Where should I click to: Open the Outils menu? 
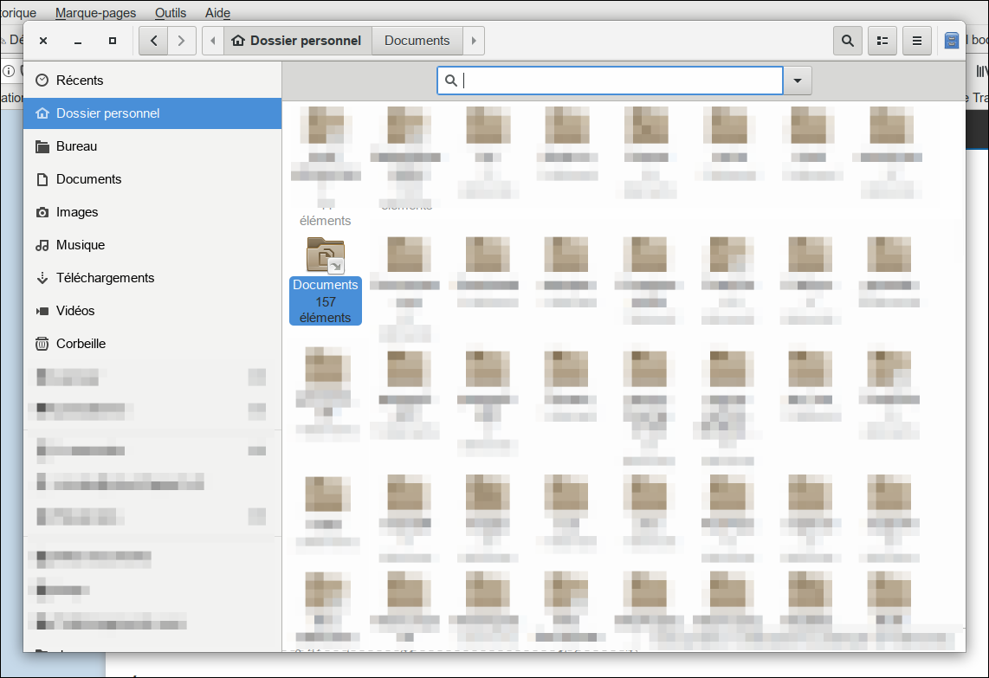171,13
